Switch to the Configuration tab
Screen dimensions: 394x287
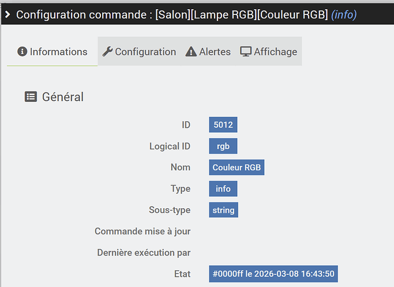[x=139, y=52]
